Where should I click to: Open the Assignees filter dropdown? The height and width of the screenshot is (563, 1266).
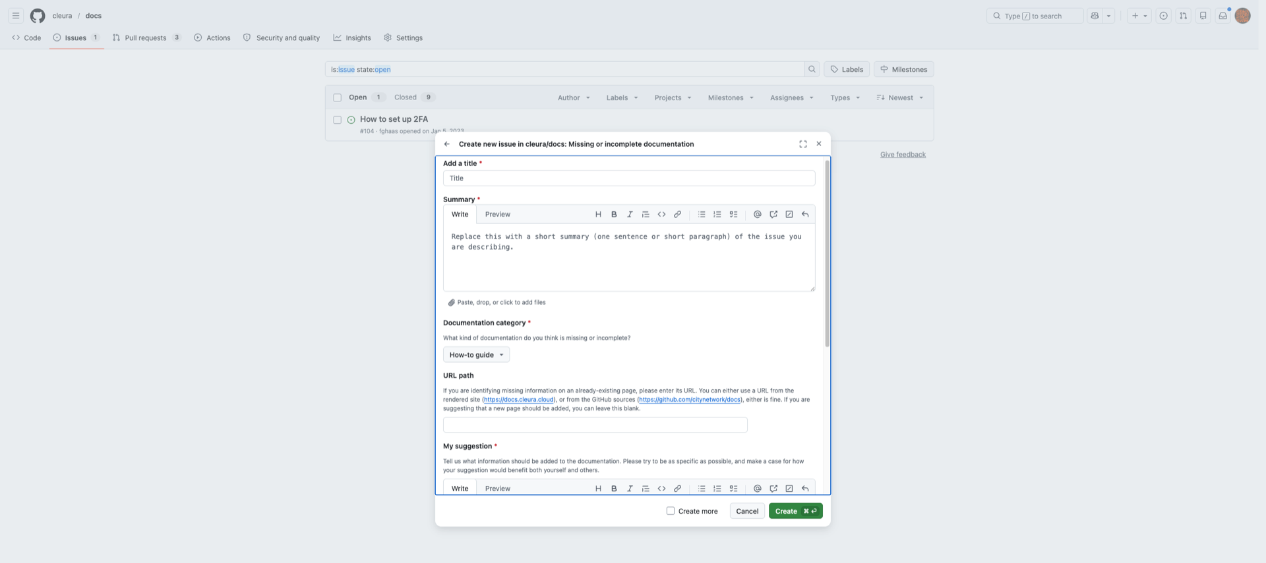[x=792, y=97]
